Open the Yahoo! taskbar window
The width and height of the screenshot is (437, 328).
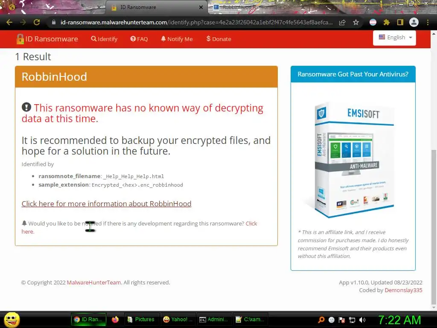[178, 319]
